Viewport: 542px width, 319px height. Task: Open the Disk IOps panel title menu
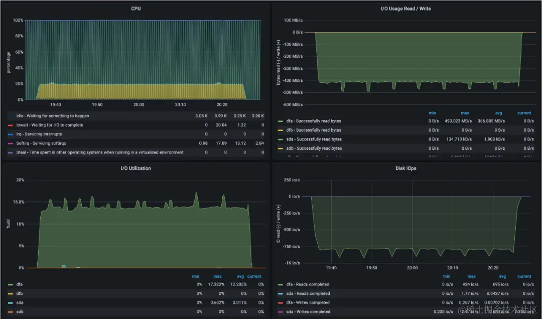[406, 168]
